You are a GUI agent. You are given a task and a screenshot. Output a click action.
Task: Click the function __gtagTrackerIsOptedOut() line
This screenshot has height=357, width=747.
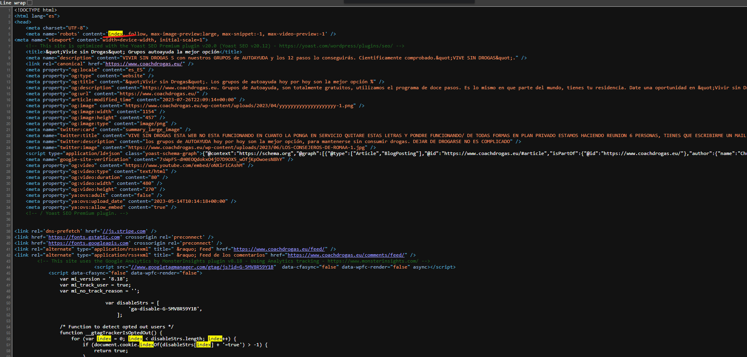(x=111, y=333)
